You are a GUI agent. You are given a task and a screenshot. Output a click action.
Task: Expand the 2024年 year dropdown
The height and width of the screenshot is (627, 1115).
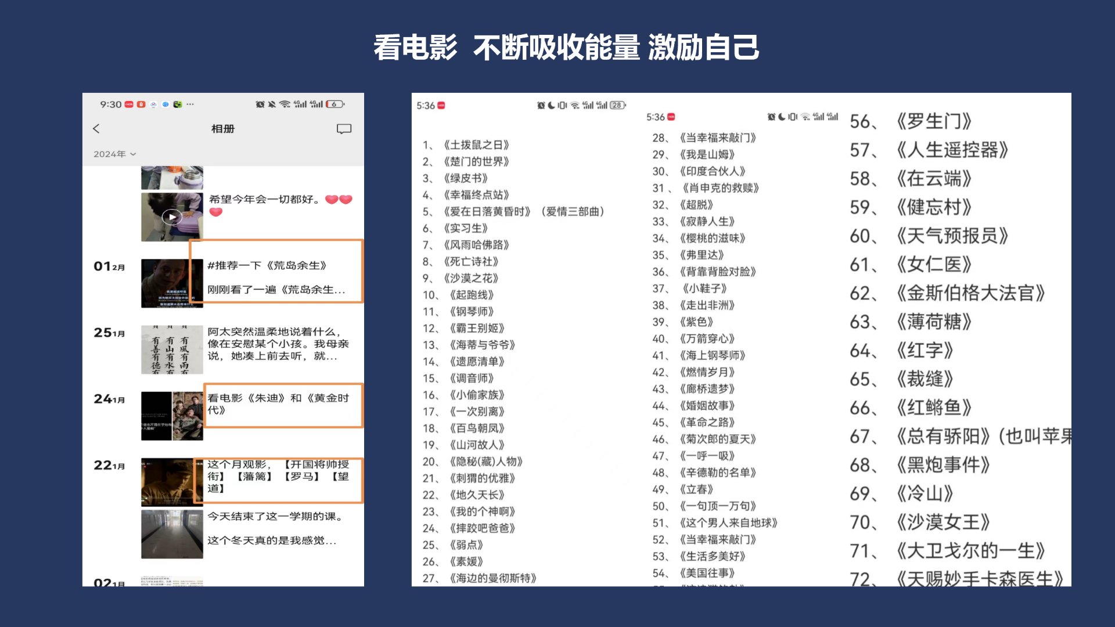click(x=114, y=154)
